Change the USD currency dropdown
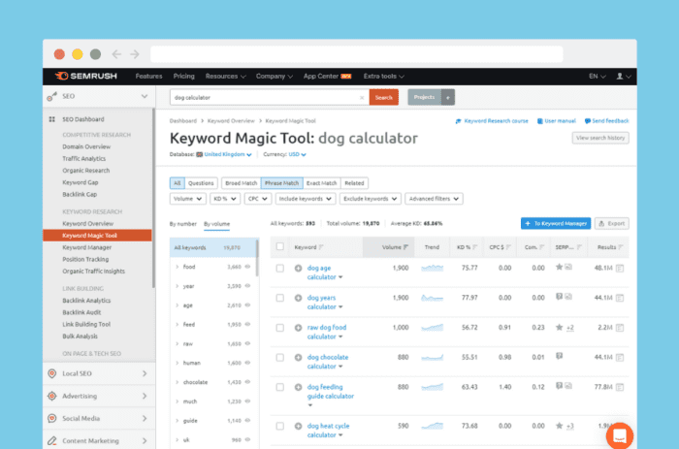This screenshot has width=679, height=449. pyautogui.click(x=298, y=154)
